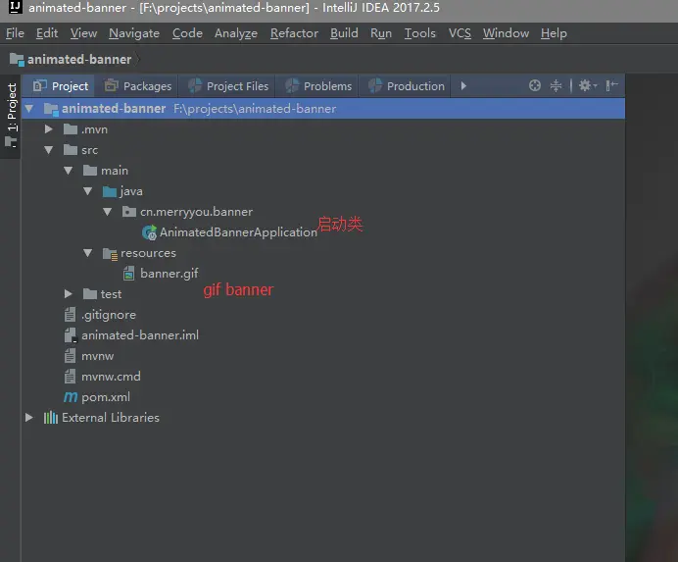Click the mvnw file icon
This screenshot has width=678, height=562.
(70, 356)
